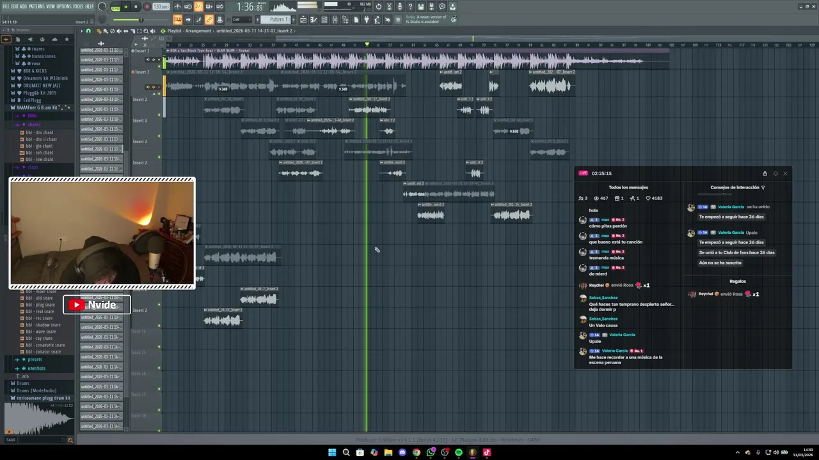This screenshot has width=819, height=460.
Task: Open the mixer view icon
Action: [335, 20]
